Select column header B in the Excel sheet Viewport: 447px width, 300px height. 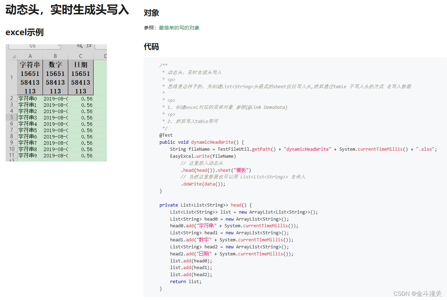click(55, 56)
